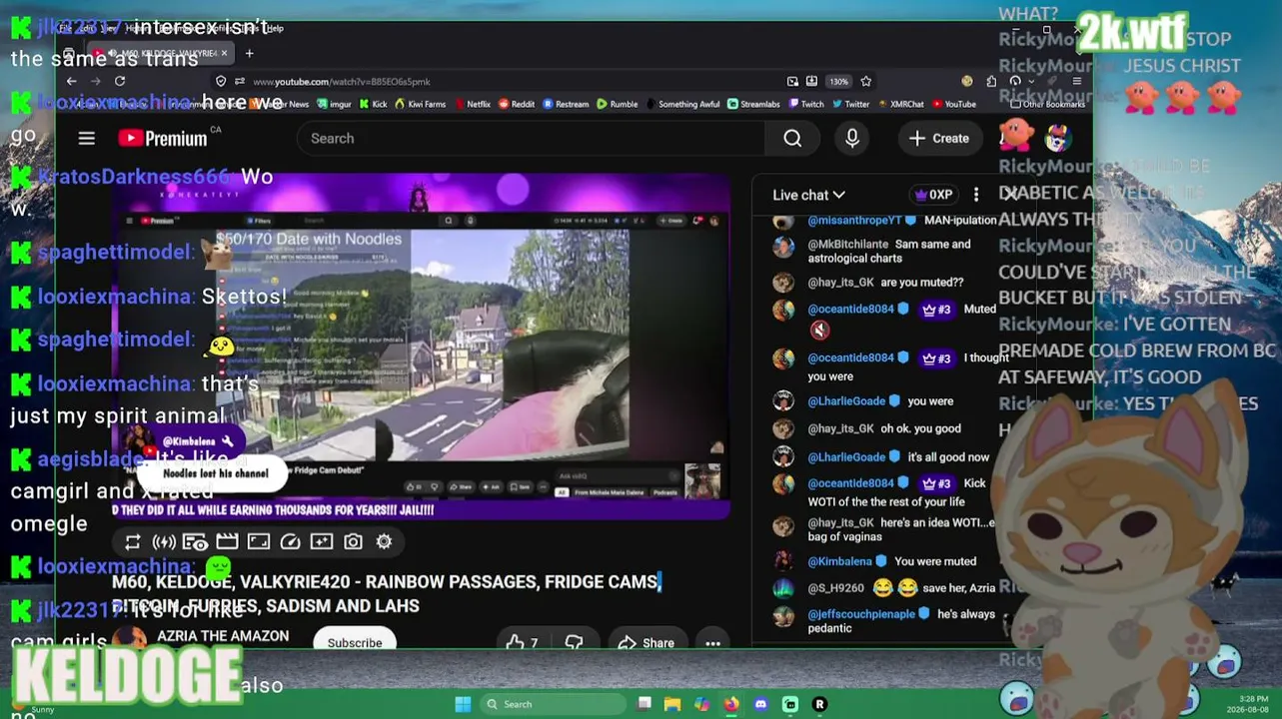
Task: Reset the 130% zoom indicator
Action: pyautogui.click(x=838, y=82)
